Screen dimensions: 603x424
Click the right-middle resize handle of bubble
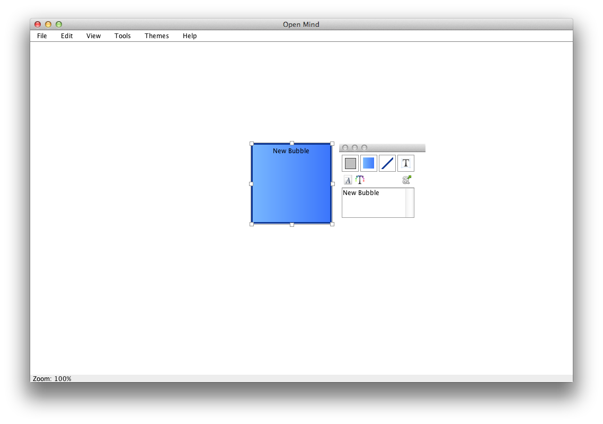pos(333,184)
